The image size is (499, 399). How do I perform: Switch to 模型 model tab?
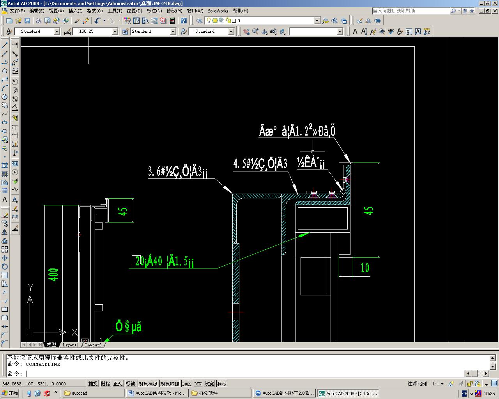point(51,345)
